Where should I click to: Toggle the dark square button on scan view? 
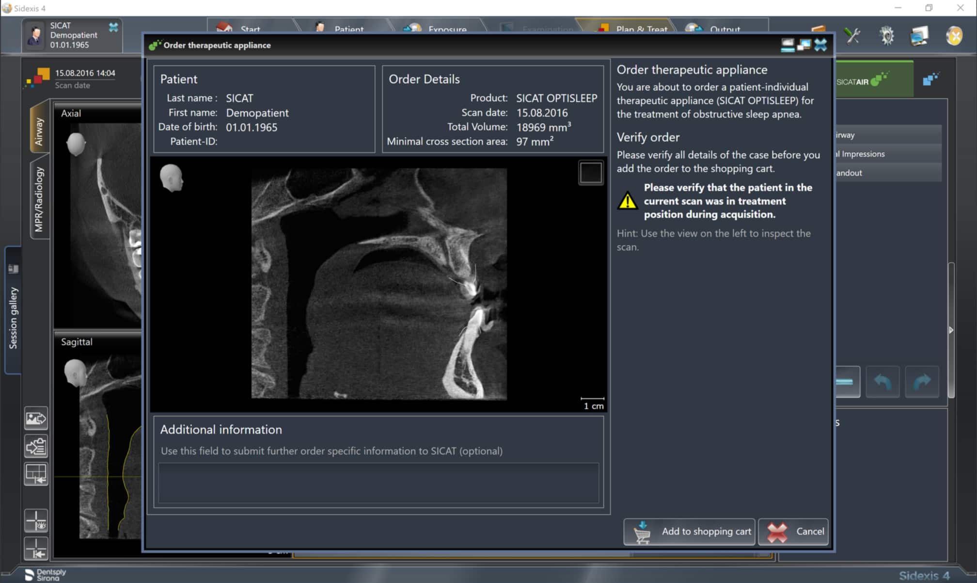(x=591, y=173)
